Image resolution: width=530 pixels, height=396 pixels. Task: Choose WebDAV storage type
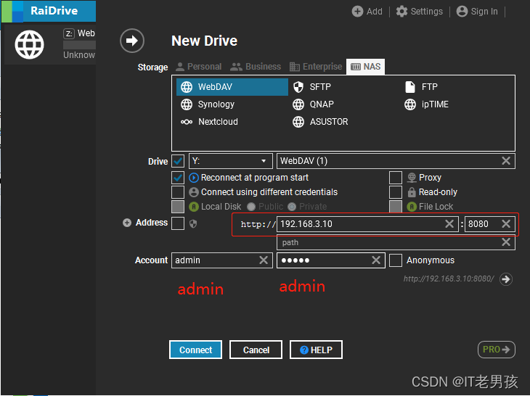[232, 87]
